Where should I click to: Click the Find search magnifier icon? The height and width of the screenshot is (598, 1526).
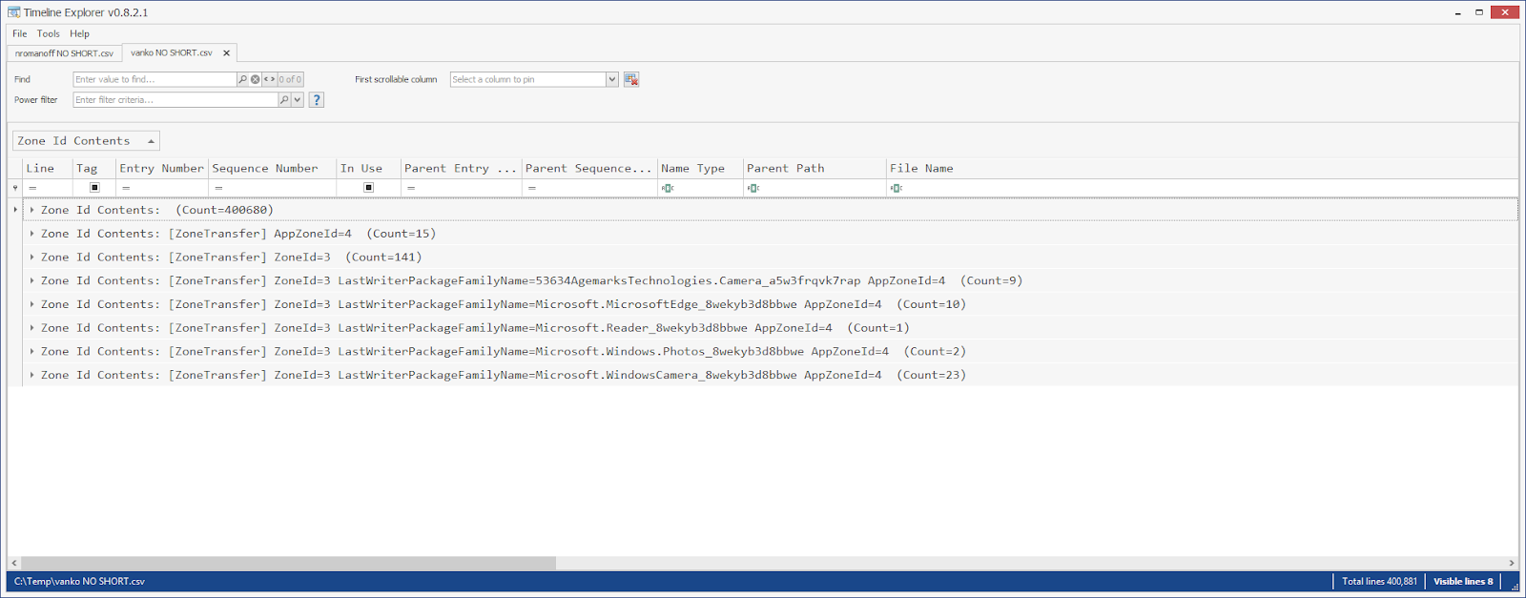click(242, 79)
